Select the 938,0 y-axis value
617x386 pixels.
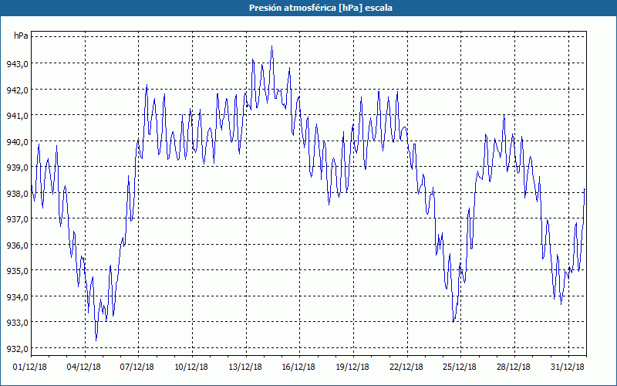17,194
